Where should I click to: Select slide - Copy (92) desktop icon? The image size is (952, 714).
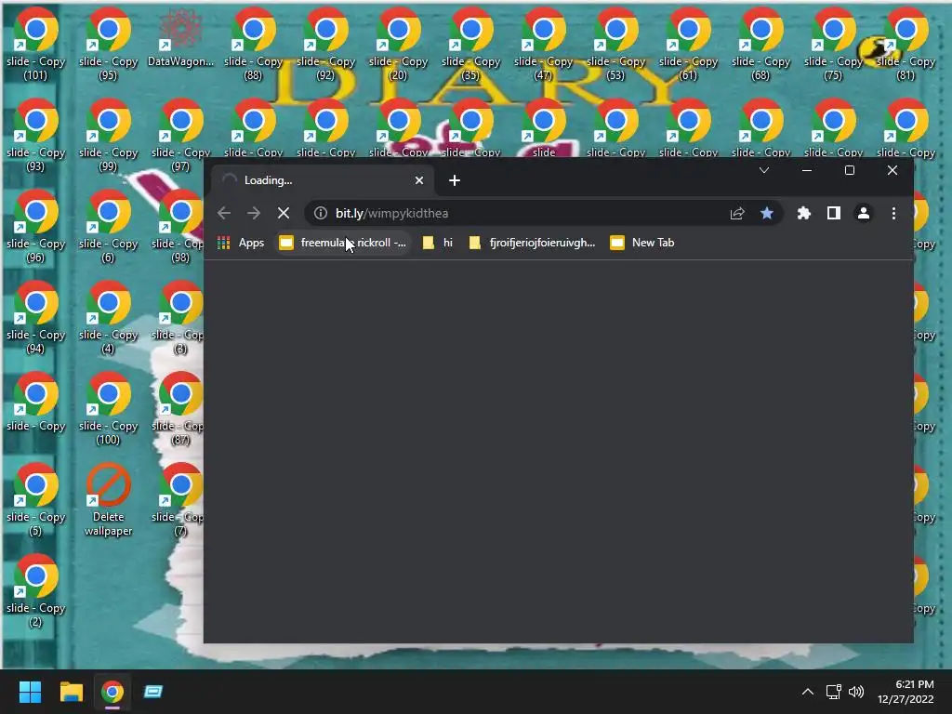[325, 45]
